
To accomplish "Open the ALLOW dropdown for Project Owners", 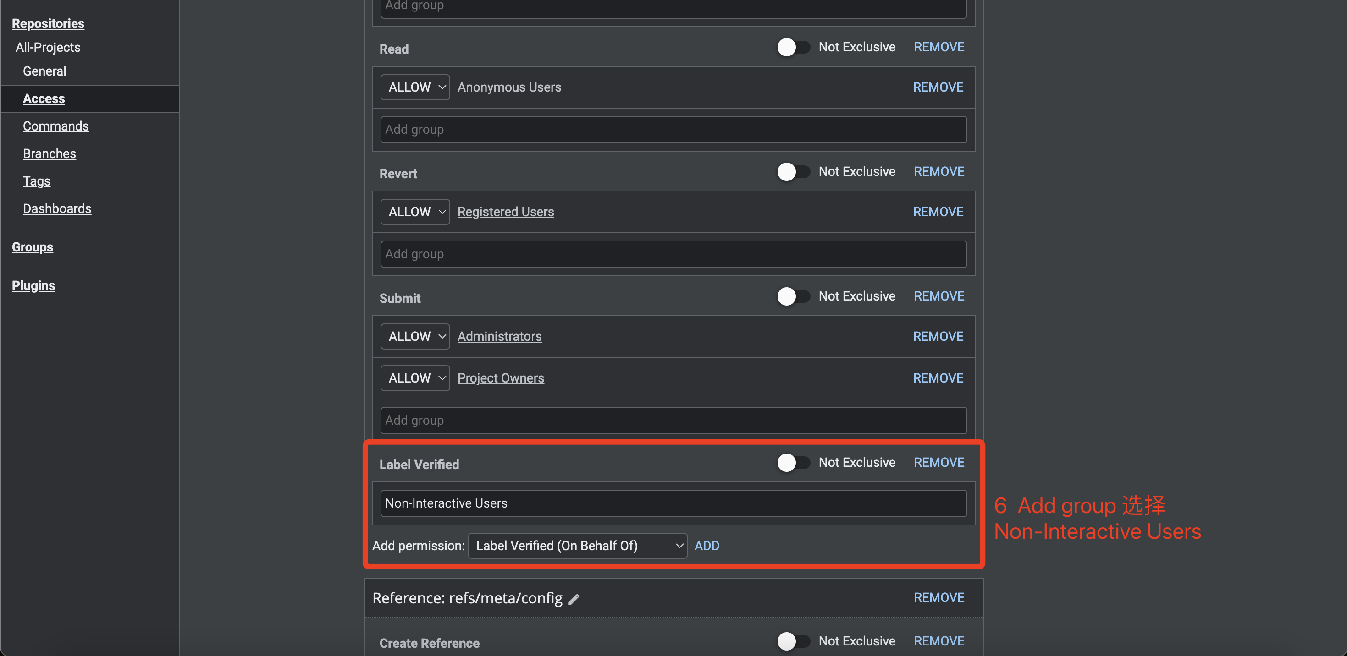I will click(415, 378).
